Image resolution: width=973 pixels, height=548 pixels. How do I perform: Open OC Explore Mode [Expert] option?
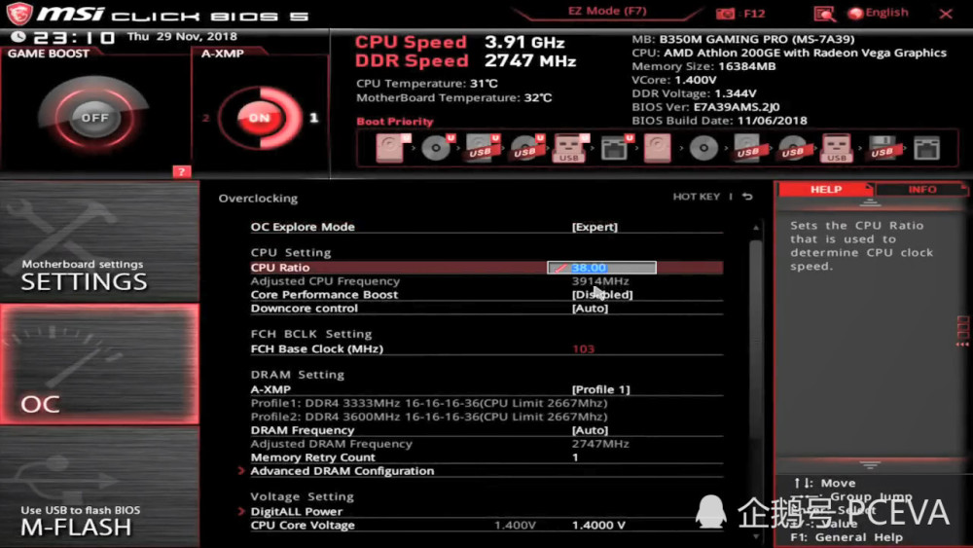(x=486, y=227)
